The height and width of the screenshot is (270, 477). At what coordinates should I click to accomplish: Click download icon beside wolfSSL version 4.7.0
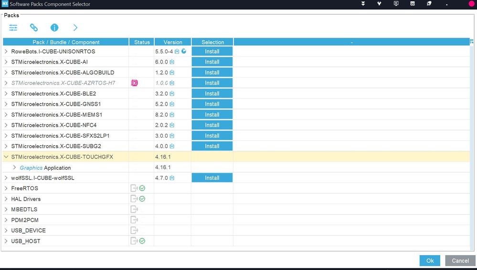coord(172,178)
